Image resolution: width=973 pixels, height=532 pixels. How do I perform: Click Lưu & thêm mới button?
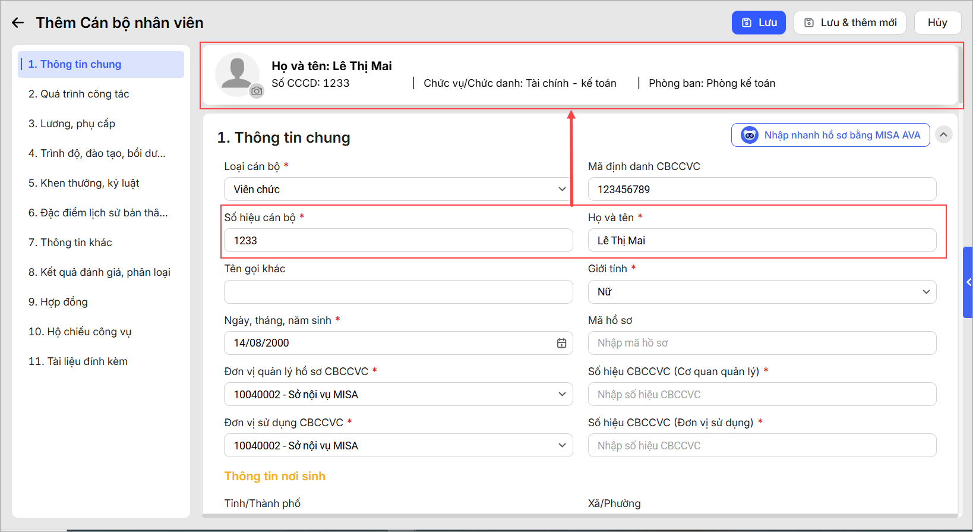(849, 23)
